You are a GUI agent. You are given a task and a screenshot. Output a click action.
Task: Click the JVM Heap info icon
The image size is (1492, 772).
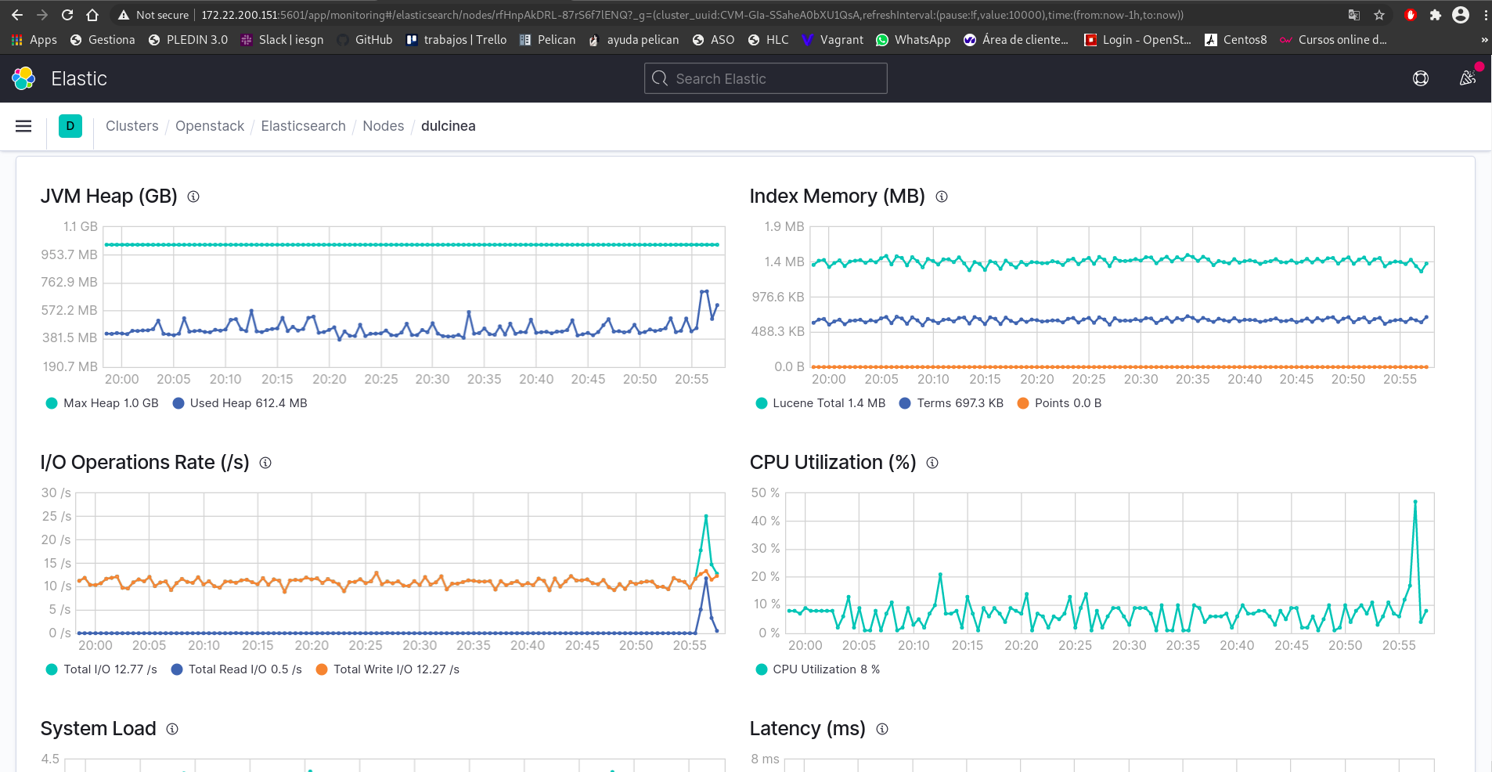(193, 197)
